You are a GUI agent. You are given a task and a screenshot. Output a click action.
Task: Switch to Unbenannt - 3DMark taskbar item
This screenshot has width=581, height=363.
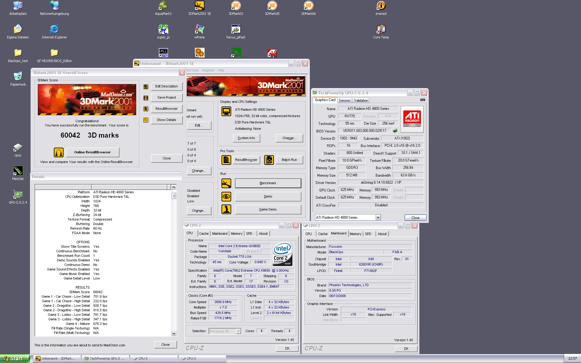(x=57, y=358)
